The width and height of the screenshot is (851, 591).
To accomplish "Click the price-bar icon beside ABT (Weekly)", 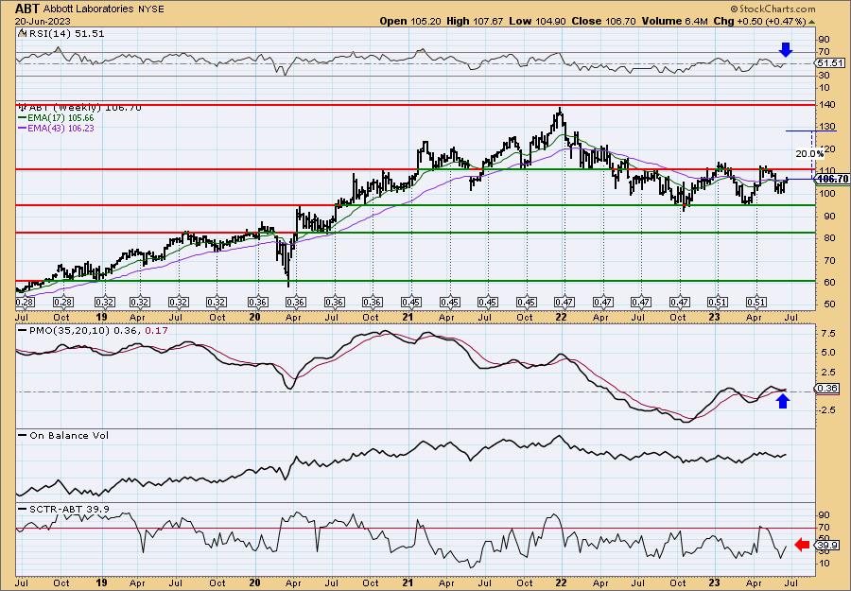I will click(22, 107).
